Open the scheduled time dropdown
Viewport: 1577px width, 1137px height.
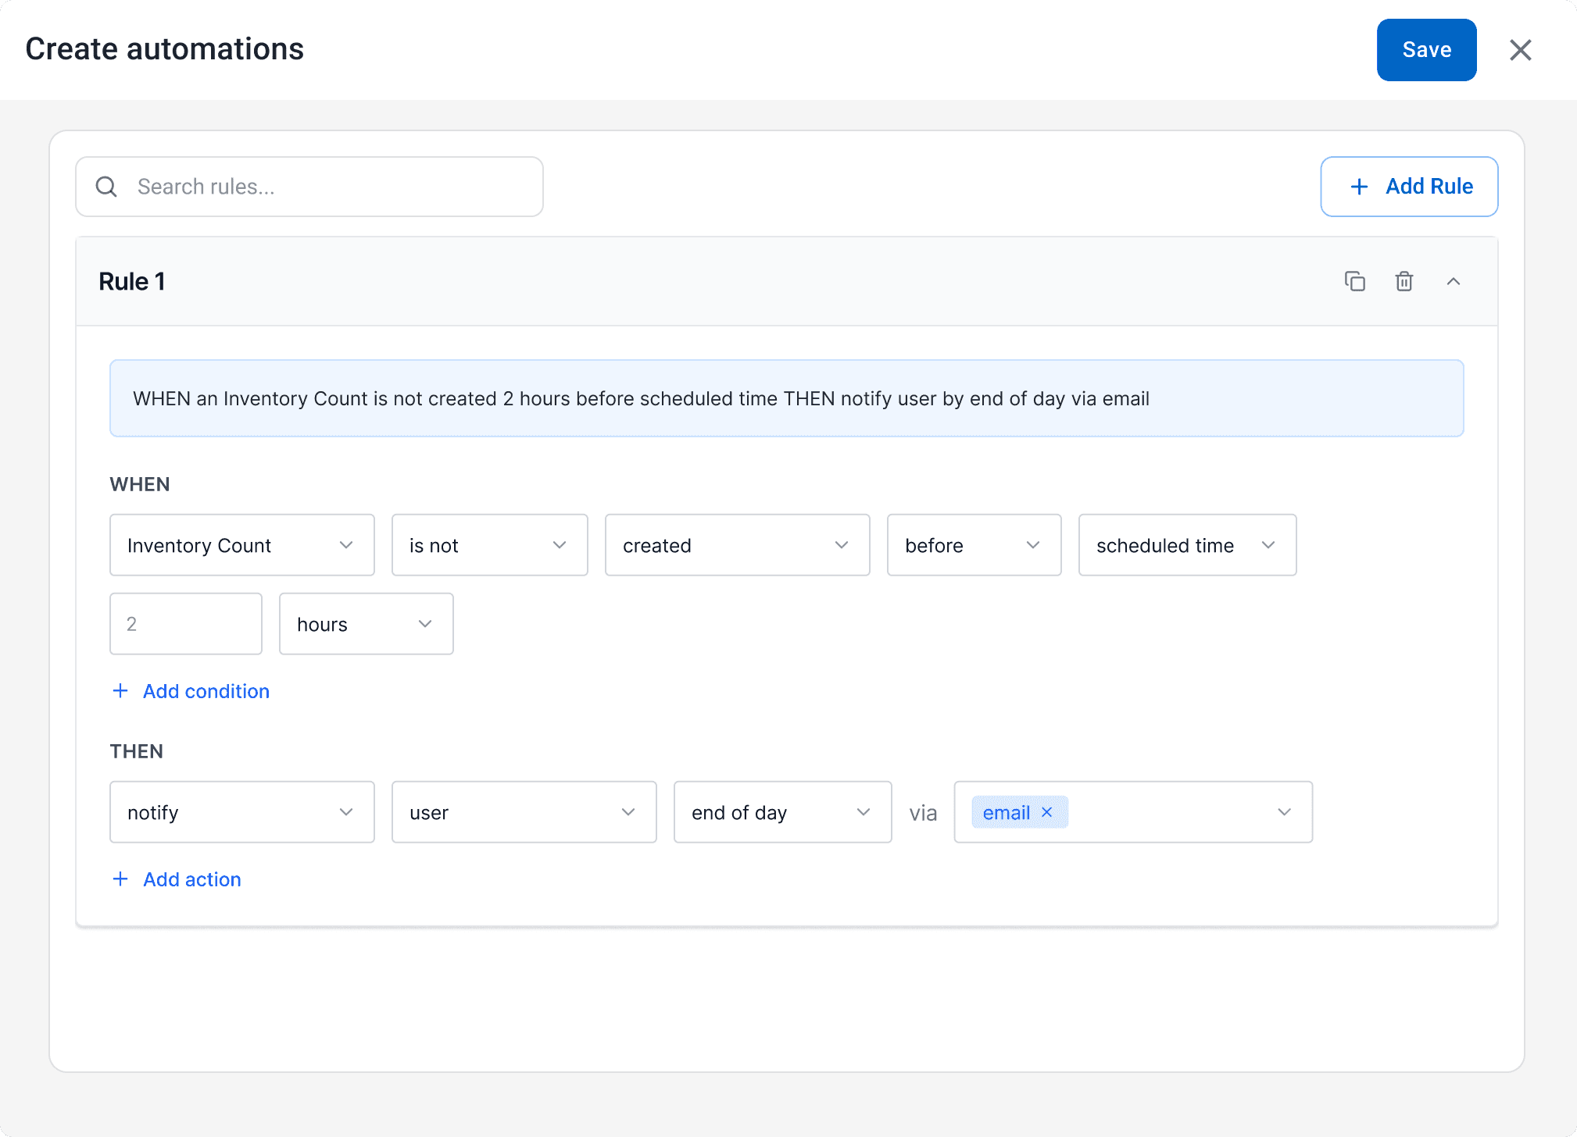(1186, 545)
